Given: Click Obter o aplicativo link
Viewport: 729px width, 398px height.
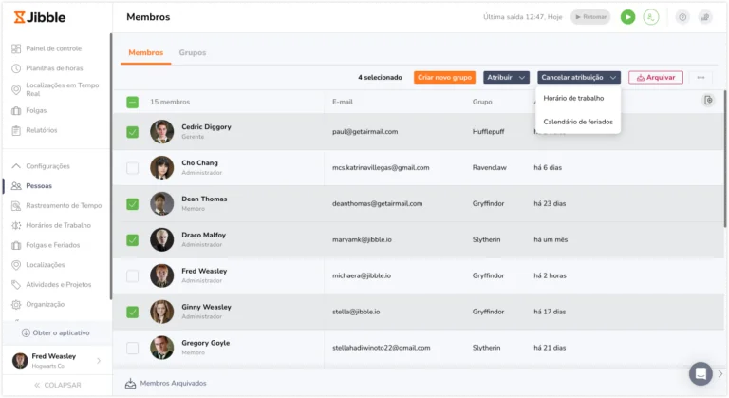Looking at the screenshot, I should tap(61, 332).
